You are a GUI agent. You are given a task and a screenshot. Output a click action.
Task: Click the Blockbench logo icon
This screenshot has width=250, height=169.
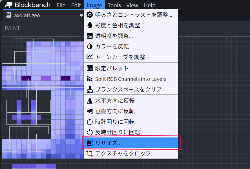coord(8,5)
